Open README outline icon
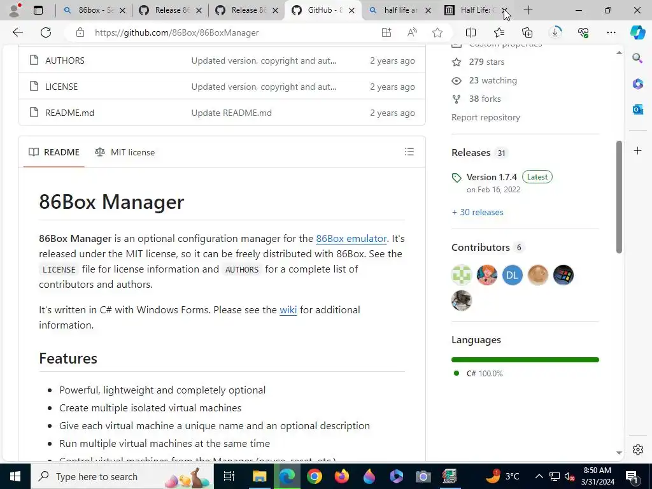Image resolution: width=652 pixels, height=489 pixels. click(409, 152)
